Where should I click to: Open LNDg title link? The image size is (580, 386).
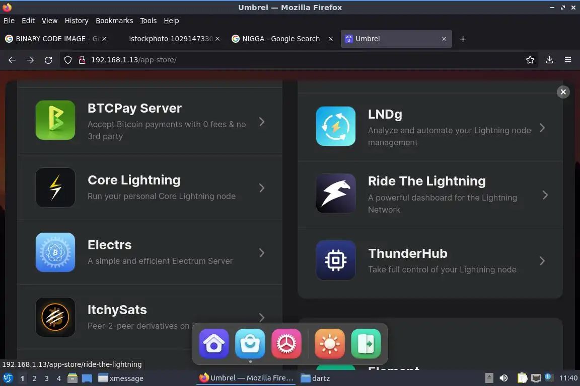point(385,115)
